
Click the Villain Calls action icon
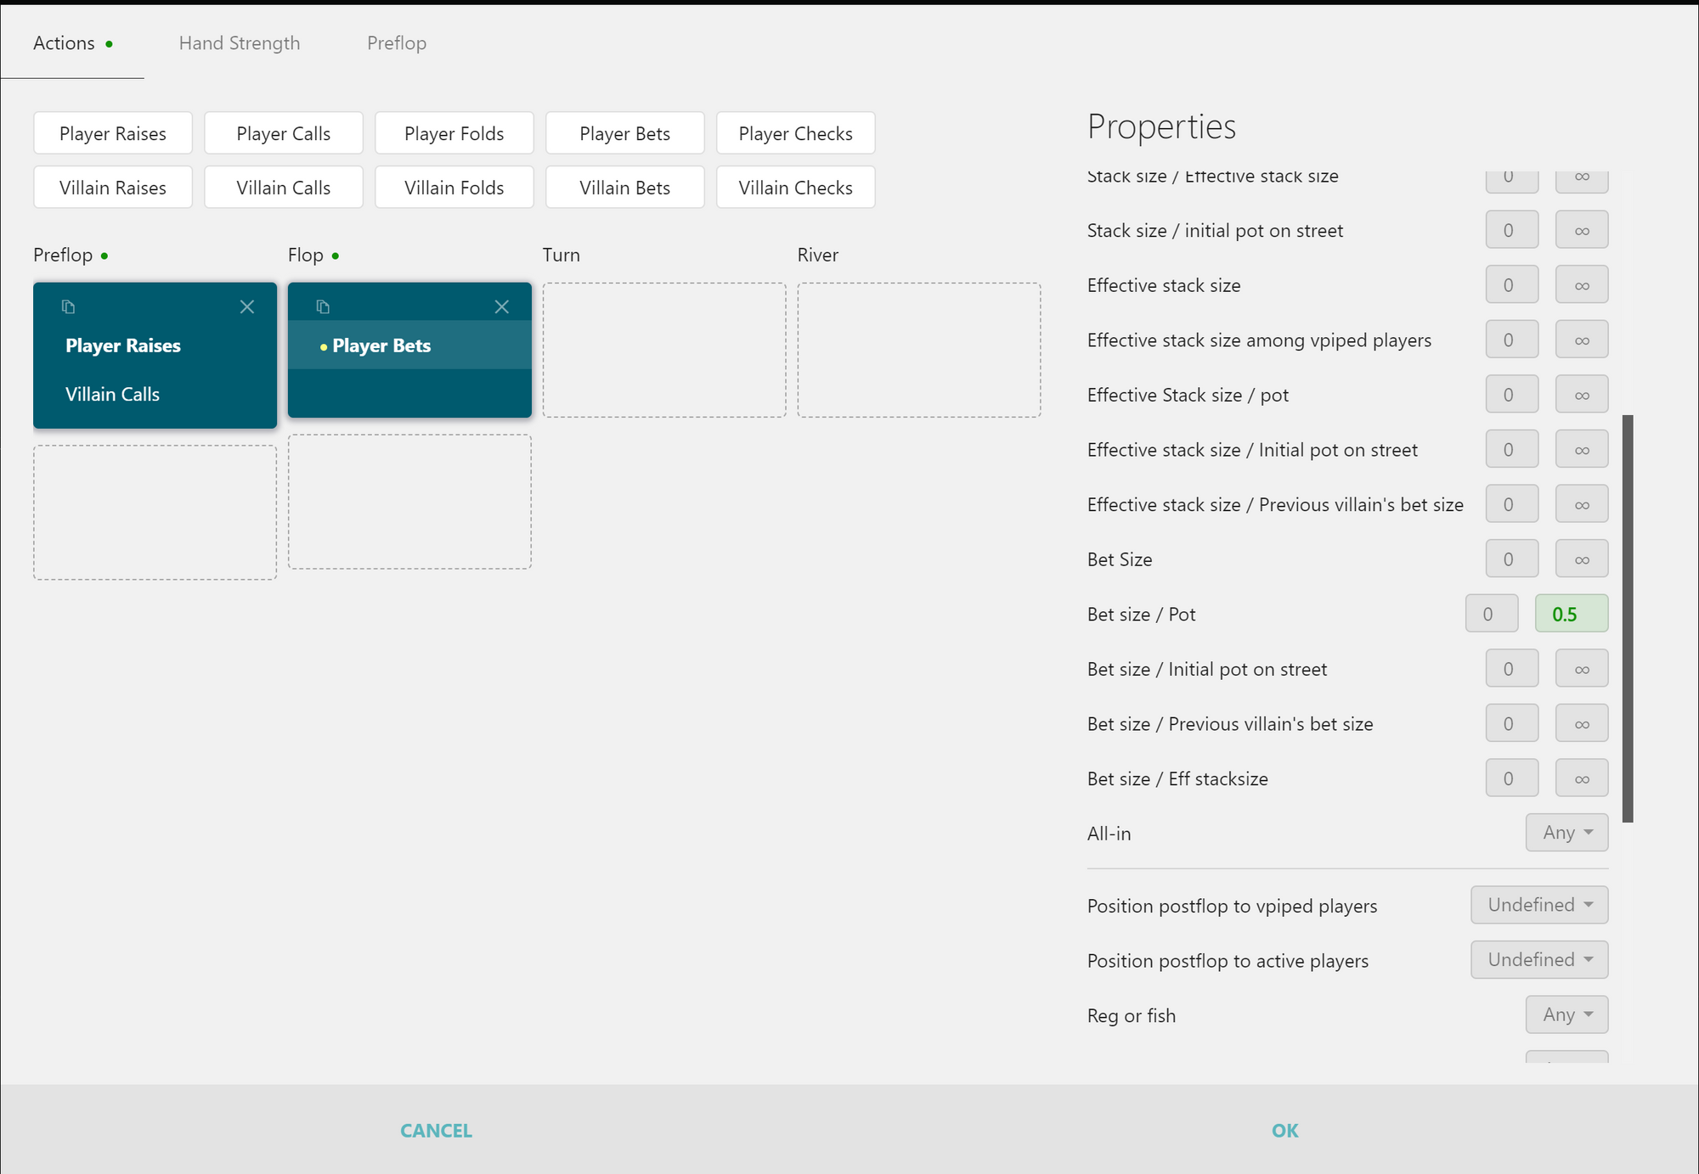click(x=283, y=187)
